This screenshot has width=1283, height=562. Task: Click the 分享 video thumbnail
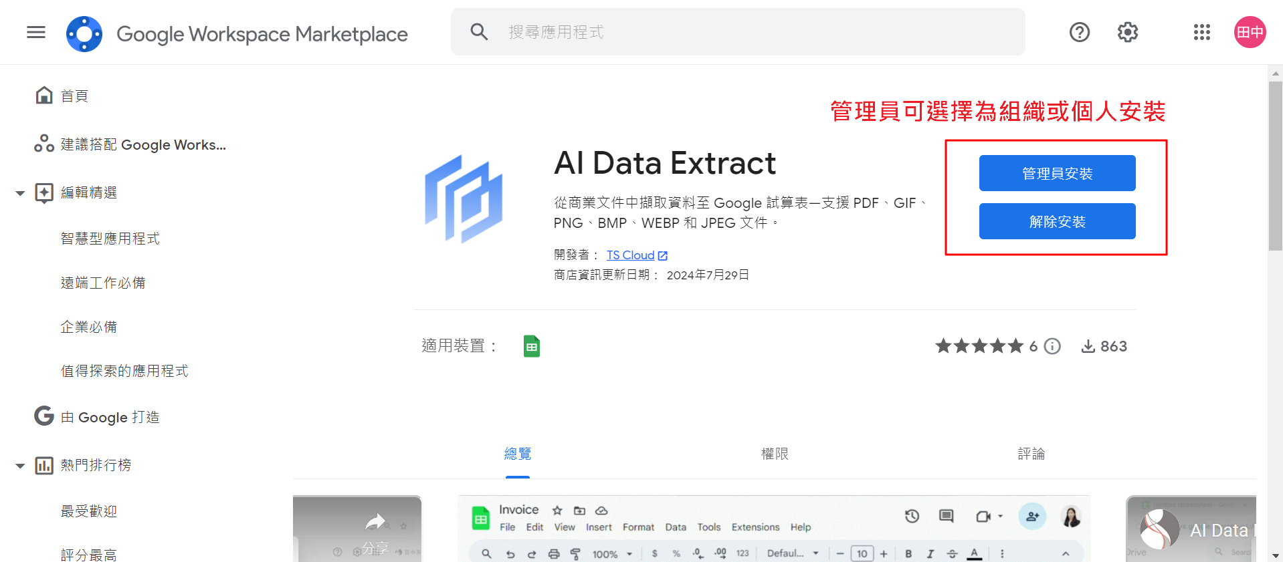point(357,529)
